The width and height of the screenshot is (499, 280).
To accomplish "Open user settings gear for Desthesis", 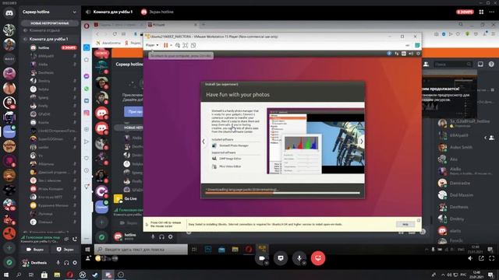I will tap(75, 263).
